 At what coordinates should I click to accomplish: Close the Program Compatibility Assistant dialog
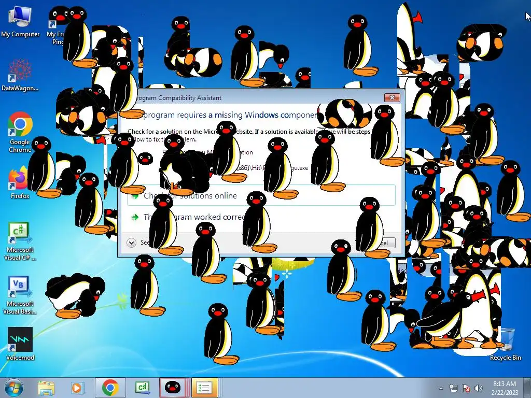(392, 97)
